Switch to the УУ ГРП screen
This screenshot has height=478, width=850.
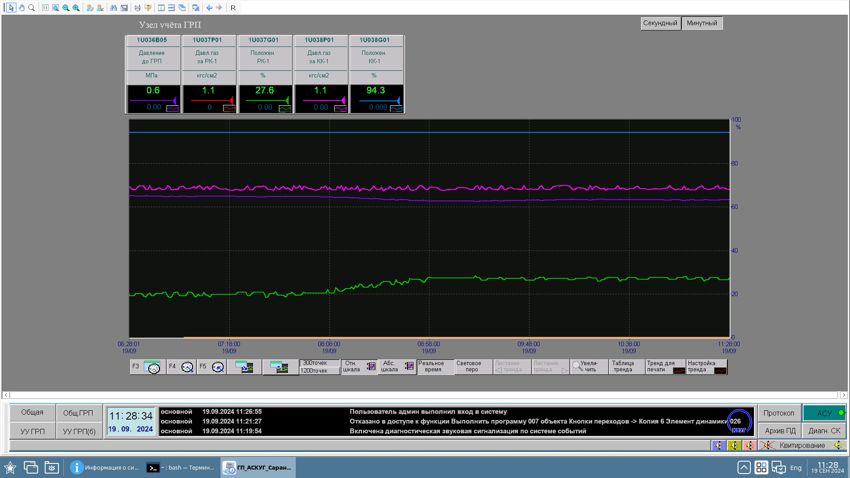click(33, 431)
